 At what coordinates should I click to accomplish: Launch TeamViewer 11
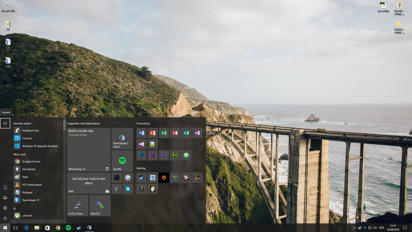[x=38, y=200]
